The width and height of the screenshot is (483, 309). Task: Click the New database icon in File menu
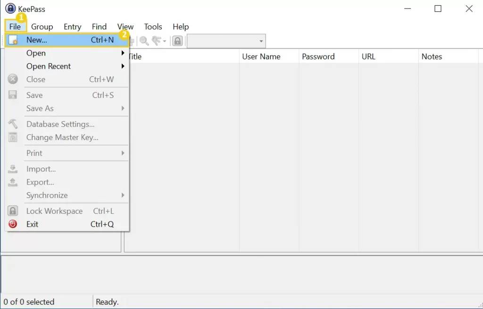pyautogui.click(x=13, y=40)
